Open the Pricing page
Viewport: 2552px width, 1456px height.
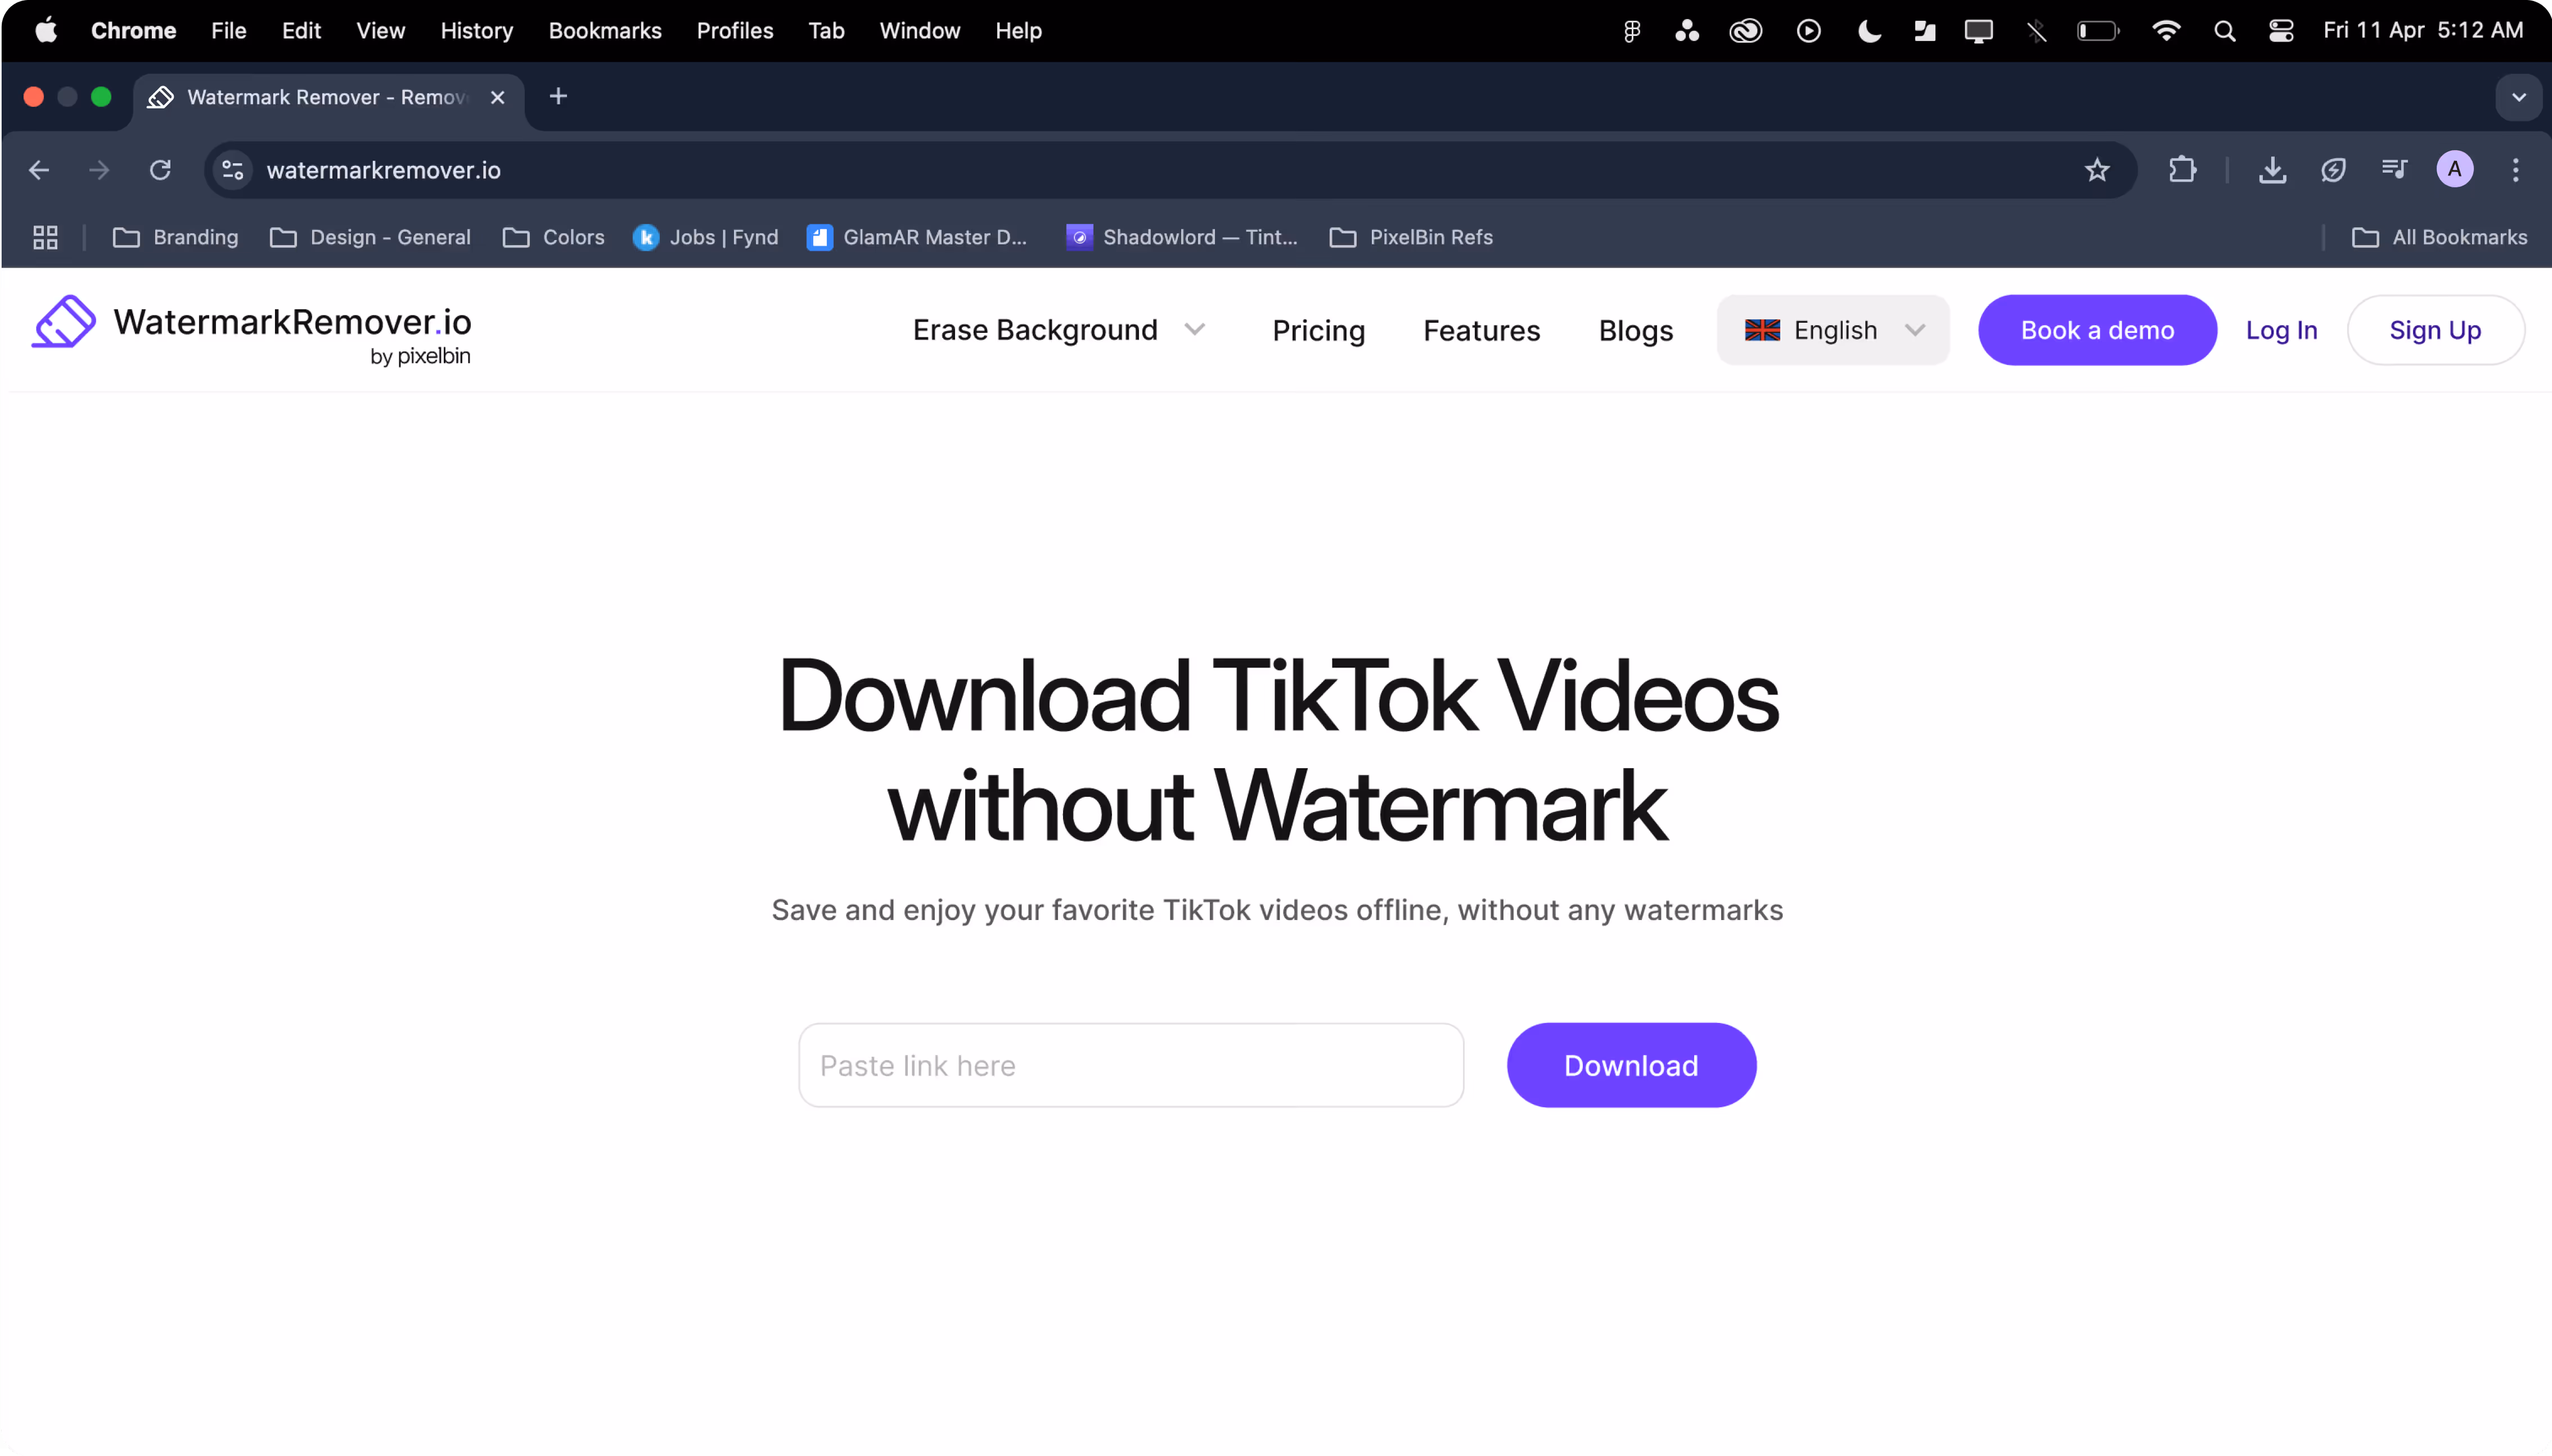tap(1318, 331)
